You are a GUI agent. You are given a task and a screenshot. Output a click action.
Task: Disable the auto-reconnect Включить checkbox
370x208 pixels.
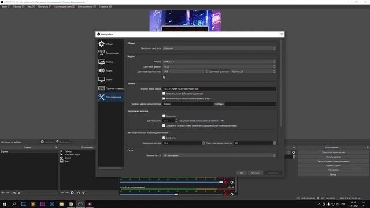(164, 138)
